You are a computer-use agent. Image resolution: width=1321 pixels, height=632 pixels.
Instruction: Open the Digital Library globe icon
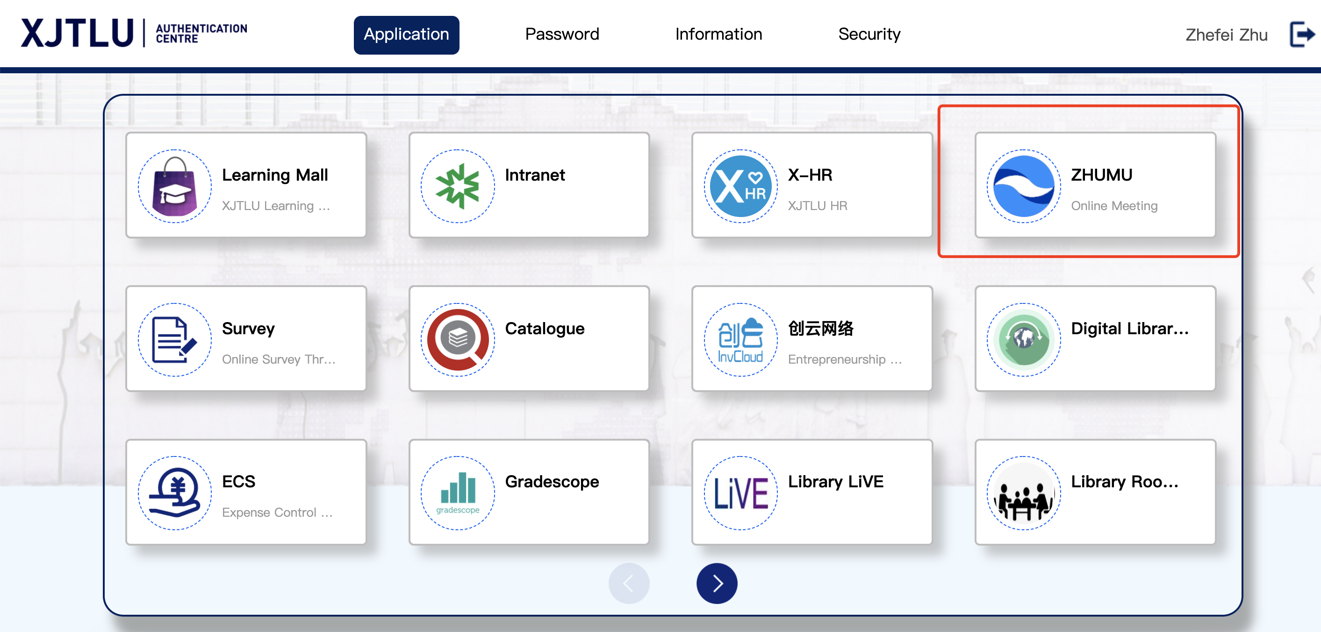pos(1024,339)
